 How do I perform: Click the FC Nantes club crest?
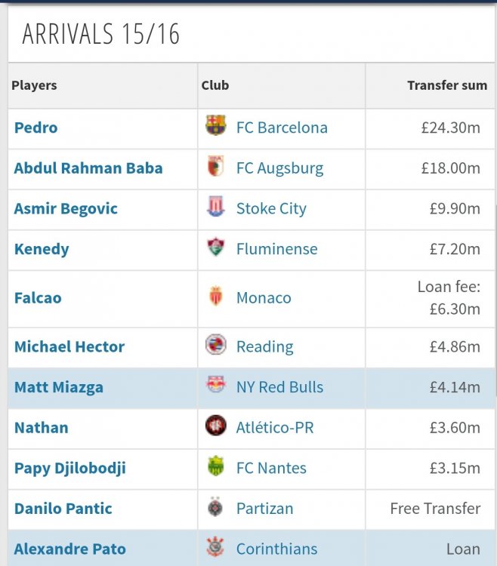click(215, 466)
